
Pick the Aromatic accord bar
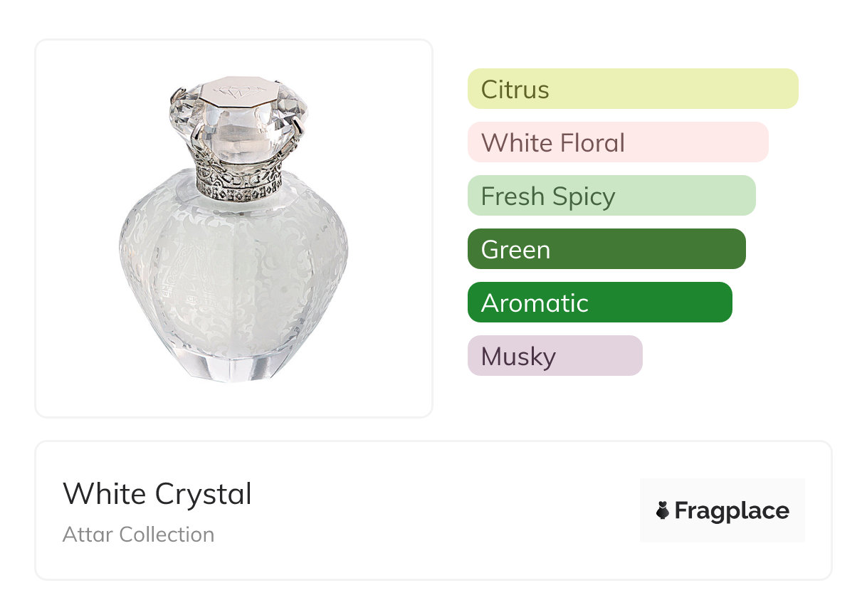[x=599, y=303]
